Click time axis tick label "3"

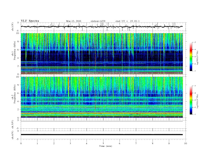pos(70,143)
